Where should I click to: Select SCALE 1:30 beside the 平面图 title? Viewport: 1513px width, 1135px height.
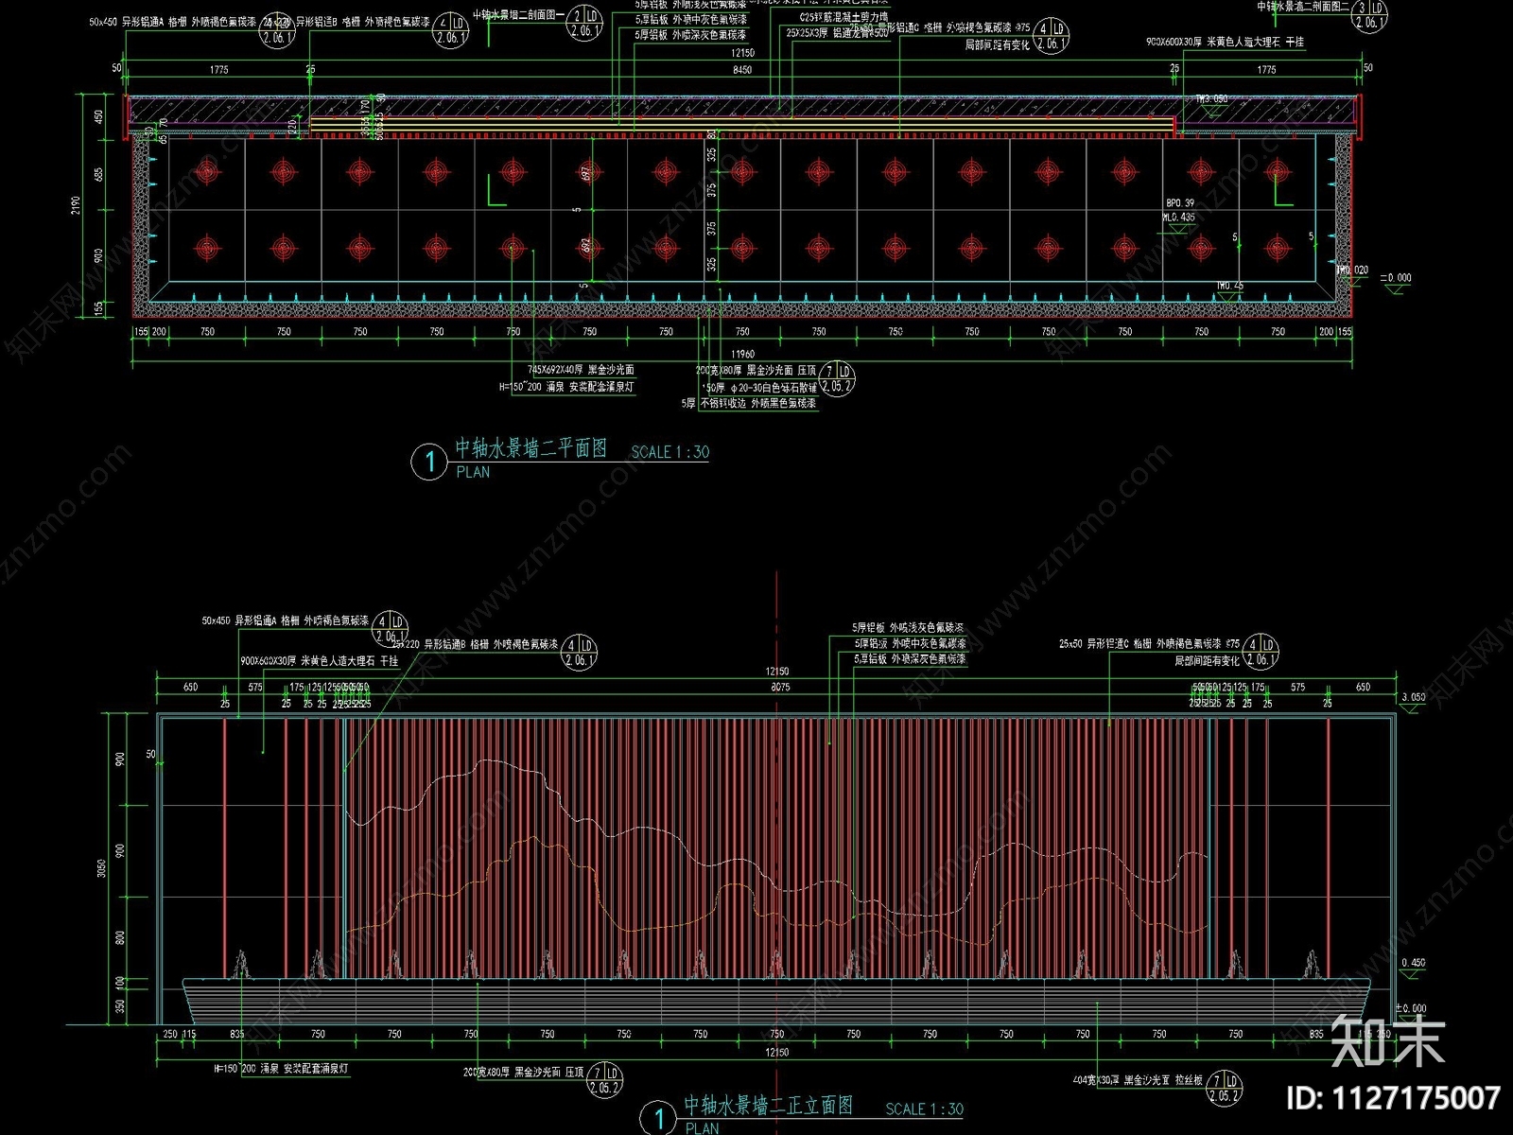click(x=670, y=452)
